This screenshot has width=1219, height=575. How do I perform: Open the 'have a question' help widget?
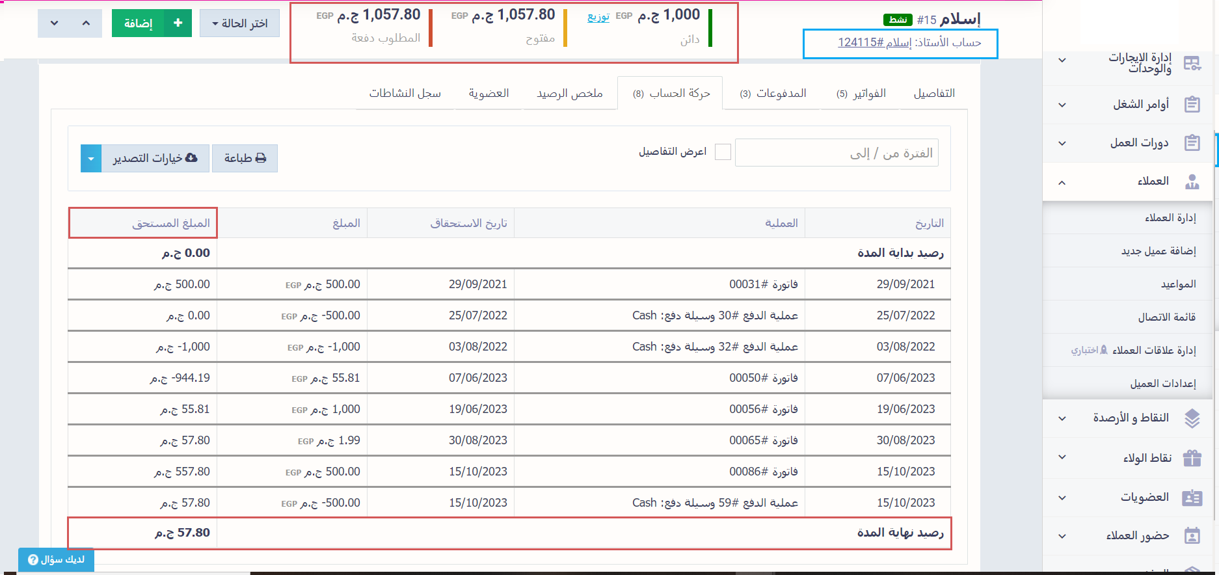(57, 559)
